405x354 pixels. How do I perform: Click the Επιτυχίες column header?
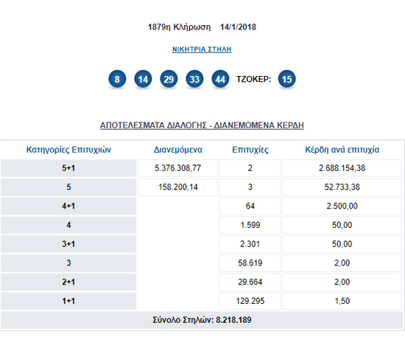coord(250,150)
